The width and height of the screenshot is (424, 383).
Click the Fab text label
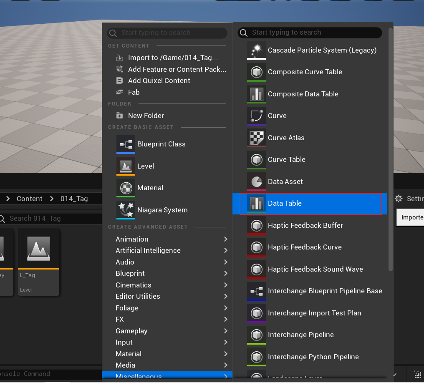(x=134, y=92)
